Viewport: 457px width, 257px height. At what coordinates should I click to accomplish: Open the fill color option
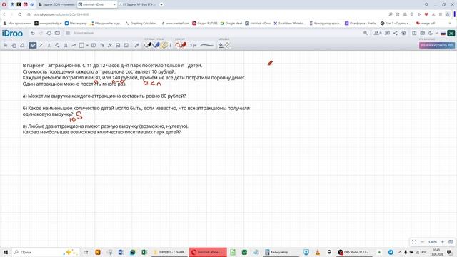coord(221,45)
